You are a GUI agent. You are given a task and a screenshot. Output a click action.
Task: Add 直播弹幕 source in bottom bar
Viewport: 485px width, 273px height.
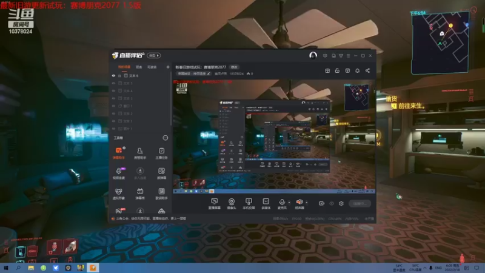[214, 204]
